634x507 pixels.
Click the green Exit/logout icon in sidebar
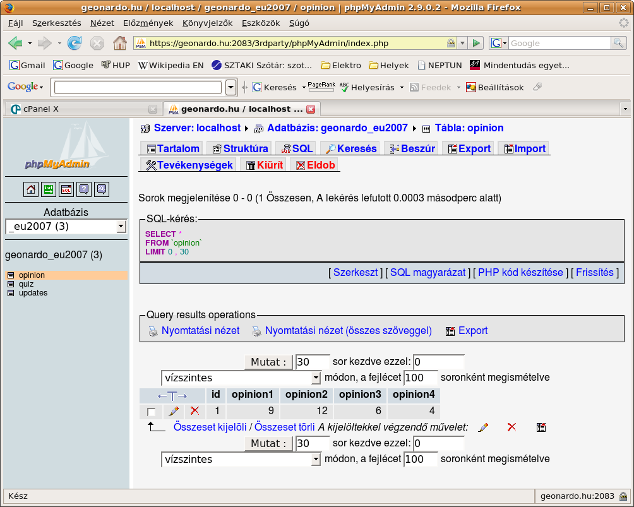[x=49, y=189]
